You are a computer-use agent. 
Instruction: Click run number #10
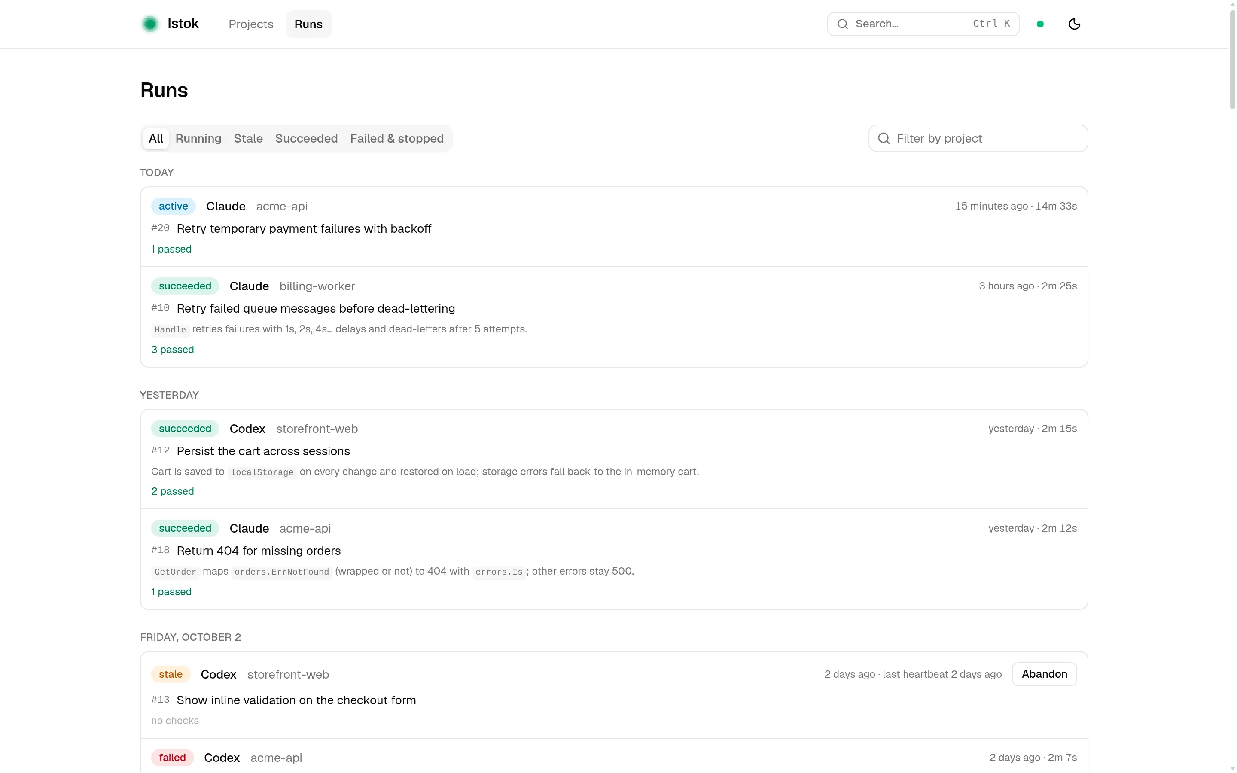(x=160, y=308)
